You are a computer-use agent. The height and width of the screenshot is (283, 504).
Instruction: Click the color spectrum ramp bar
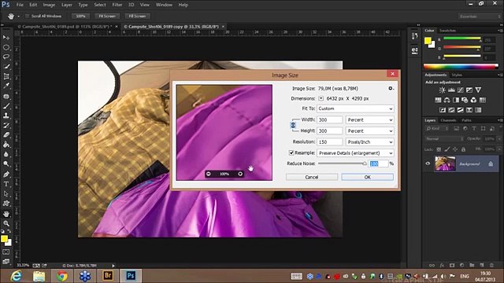click(x=461, y=66)
